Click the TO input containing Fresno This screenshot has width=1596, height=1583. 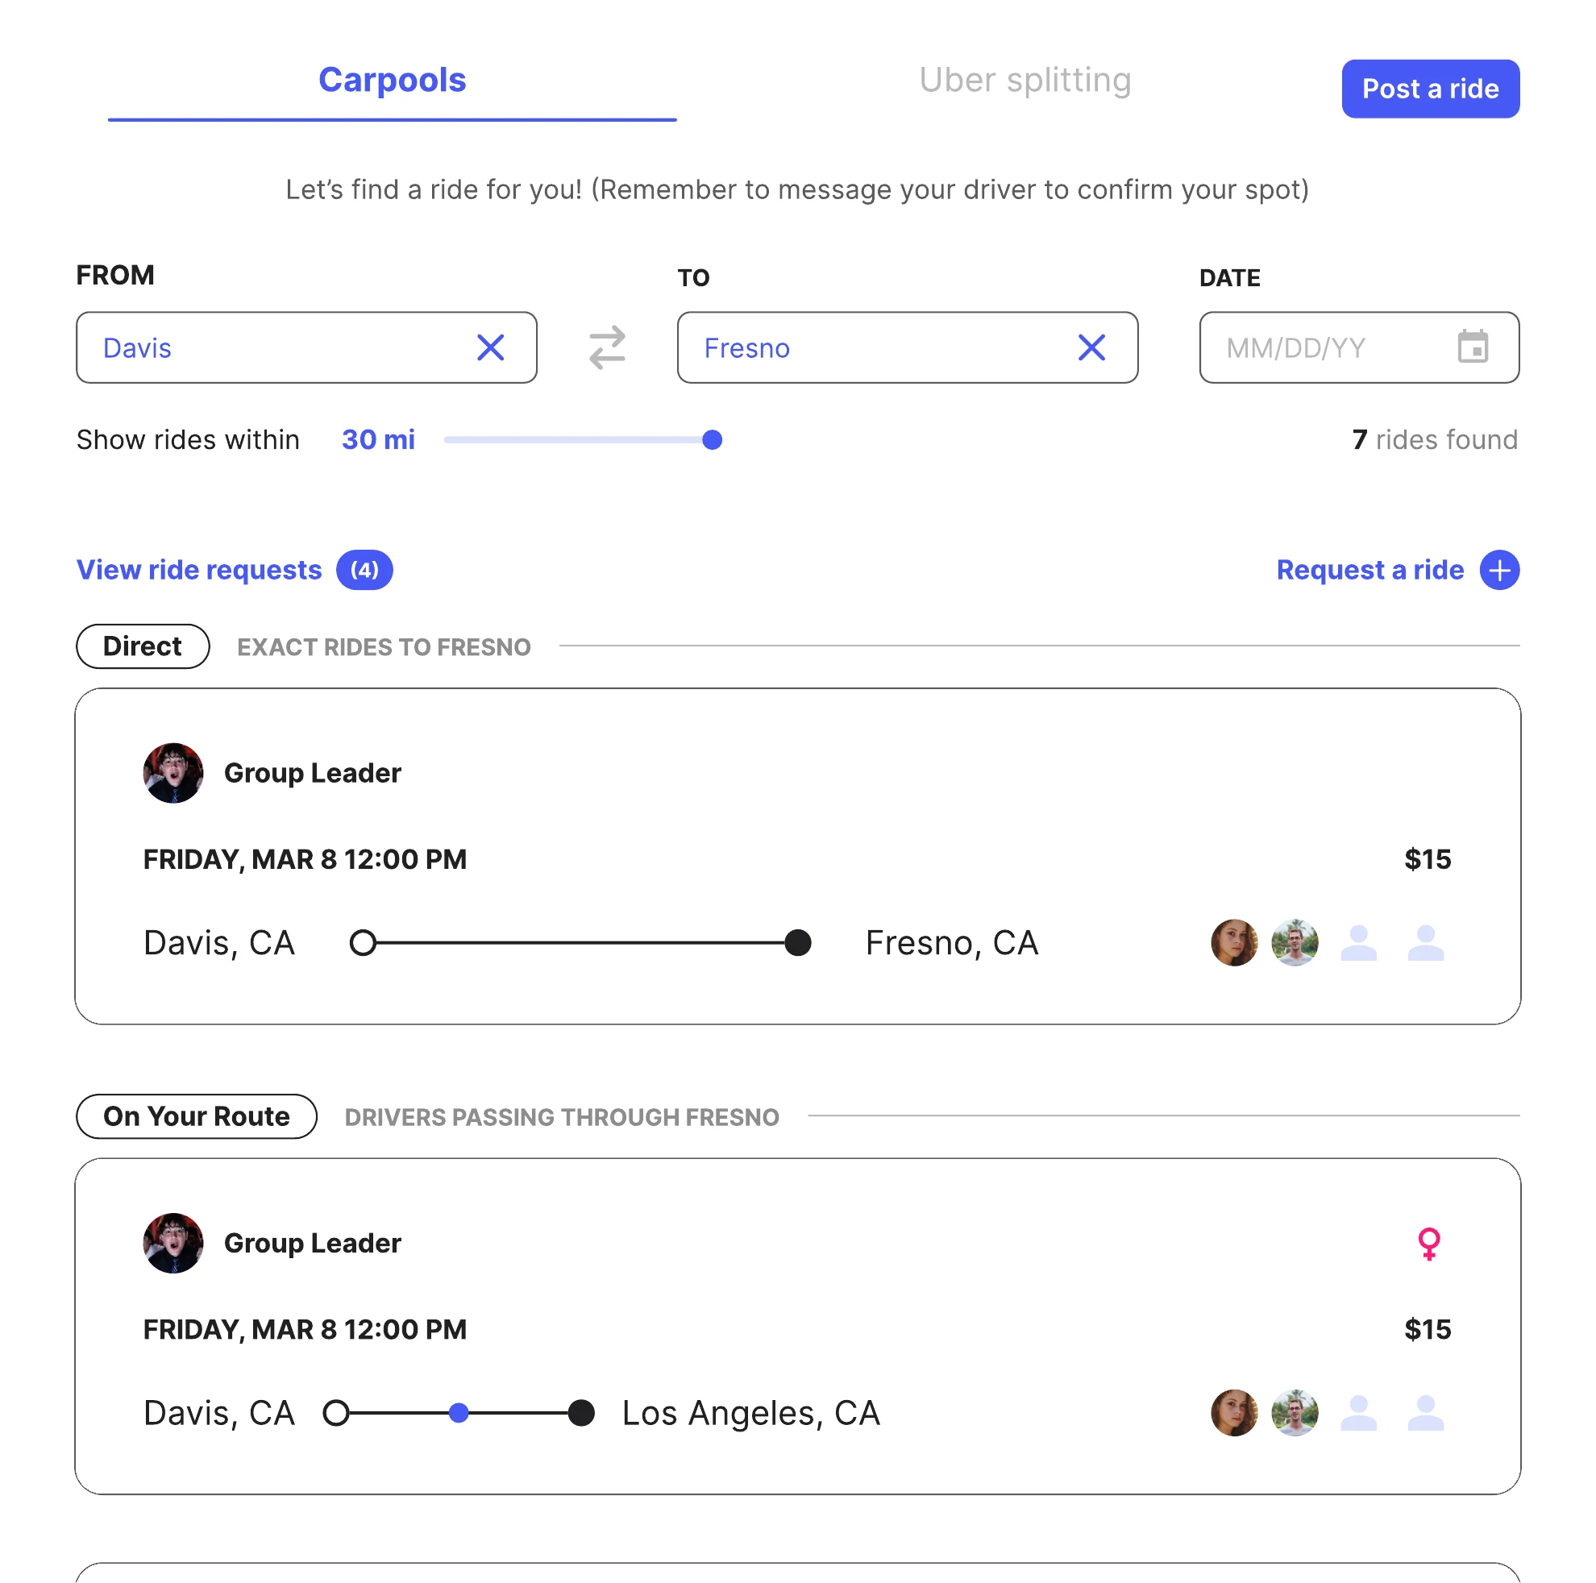coord(908,348)
